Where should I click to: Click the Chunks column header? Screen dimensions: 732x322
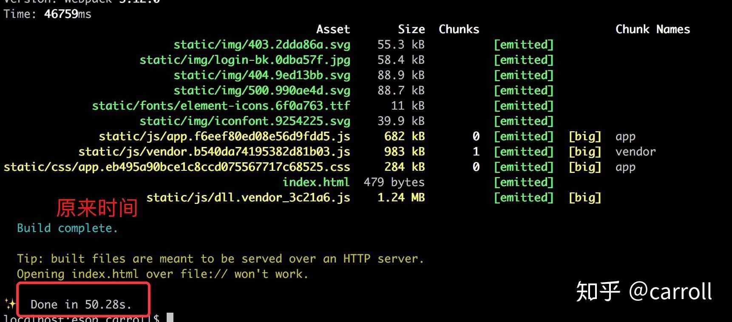[459, 29]
